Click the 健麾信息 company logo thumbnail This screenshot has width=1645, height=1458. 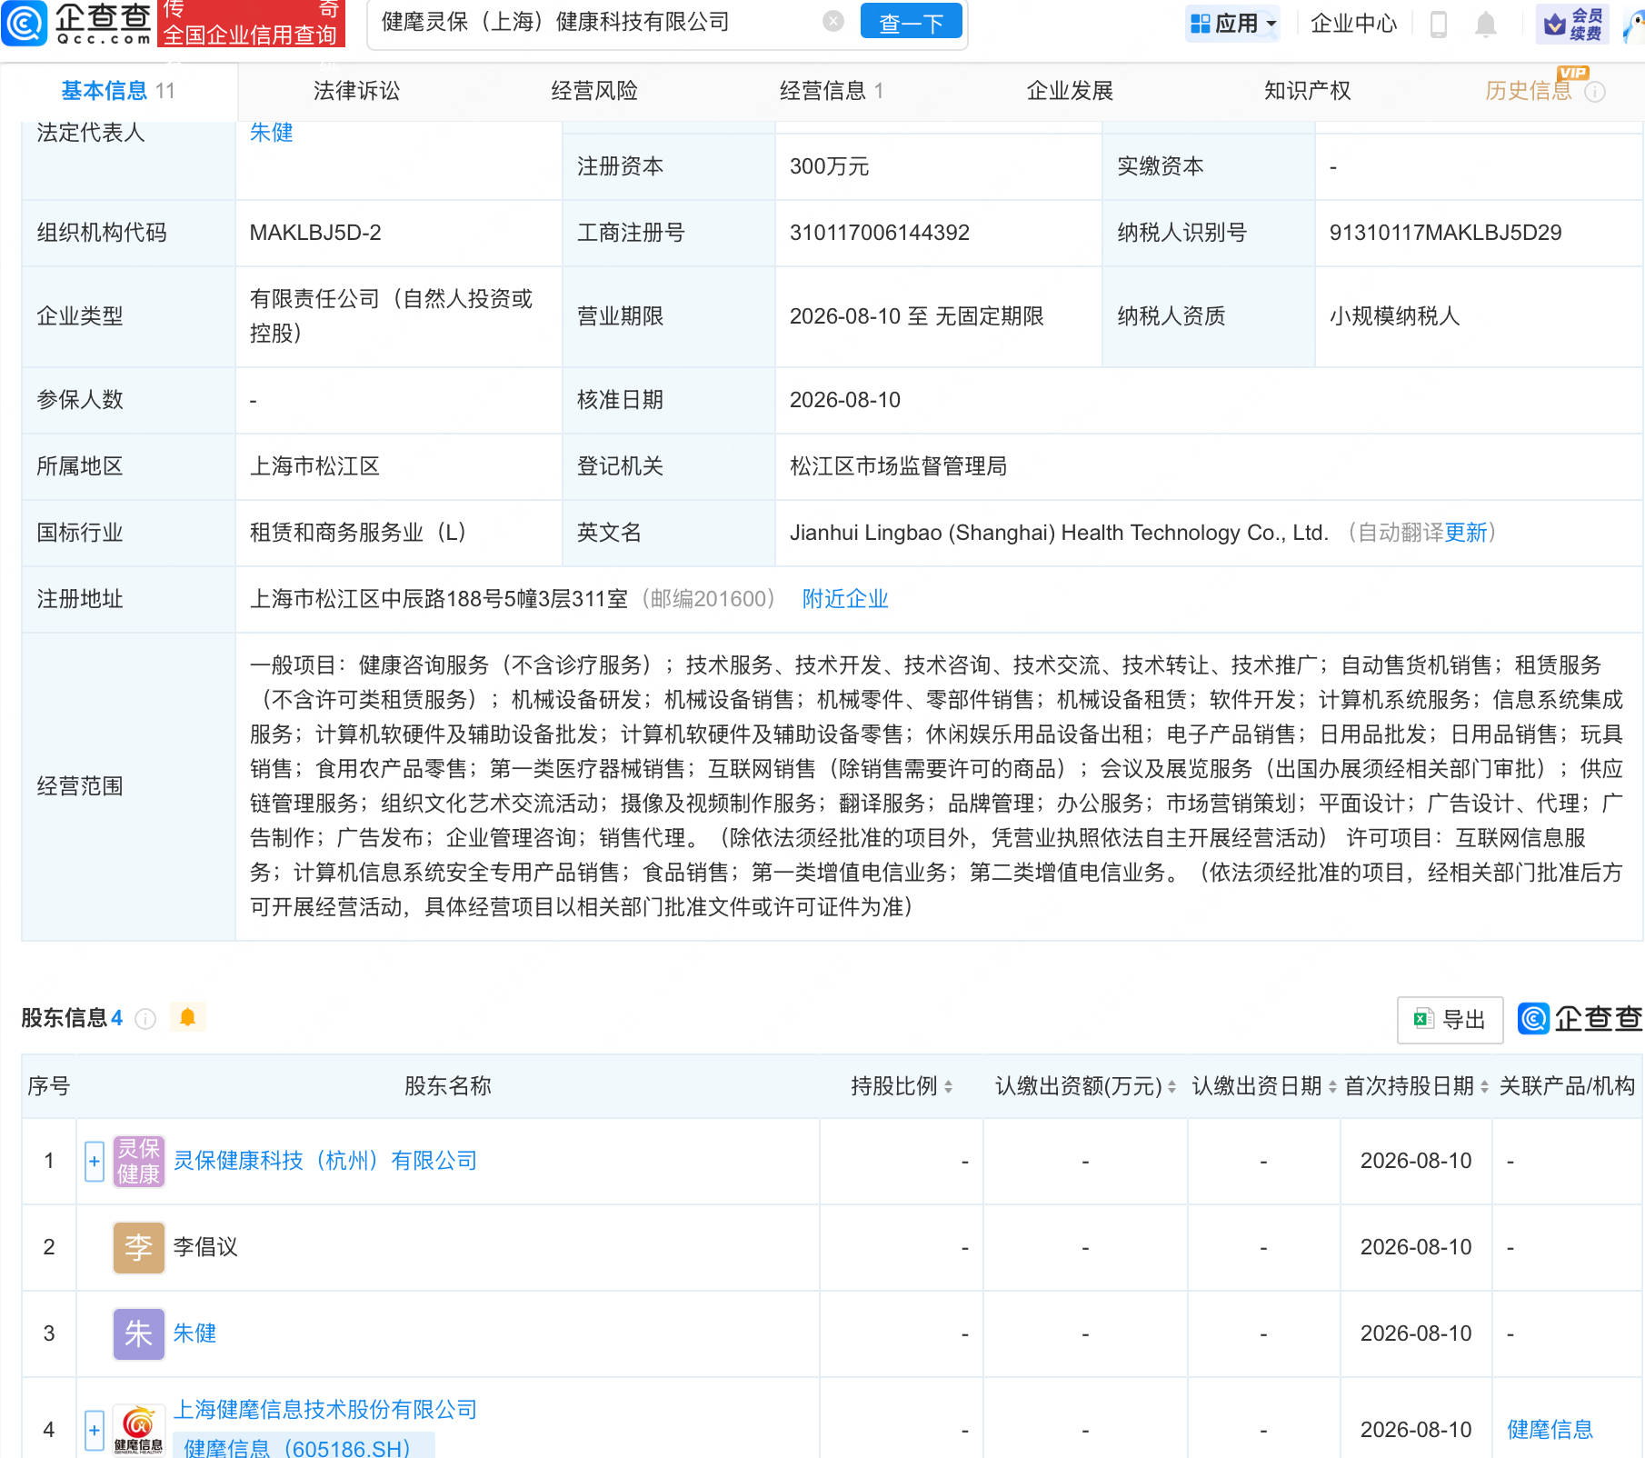point(138,1429)
